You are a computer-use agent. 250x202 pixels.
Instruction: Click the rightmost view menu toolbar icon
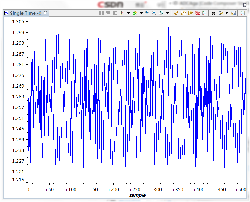(242, 13)
